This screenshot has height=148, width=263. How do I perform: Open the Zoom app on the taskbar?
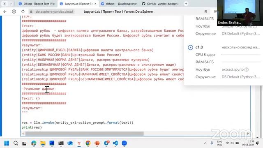pyautogui.click(x=124, y=143)
